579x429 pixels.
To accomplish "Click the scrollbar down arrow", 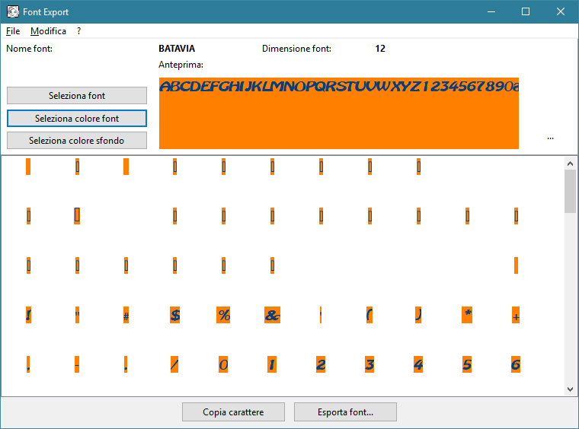I will tap(571, 389).
